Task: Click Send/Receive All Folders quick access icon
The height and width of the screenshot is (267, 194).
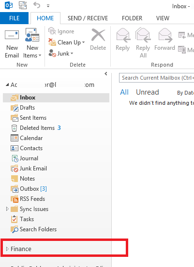Action: point(23,5)
